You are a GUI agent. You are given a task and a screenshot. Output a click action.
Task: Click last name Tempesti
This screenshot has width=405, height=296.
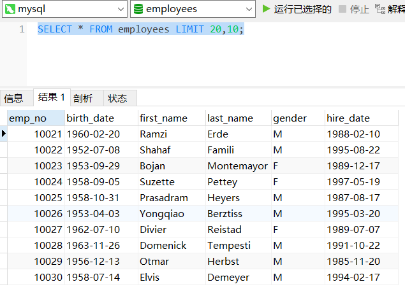(229, 246)
